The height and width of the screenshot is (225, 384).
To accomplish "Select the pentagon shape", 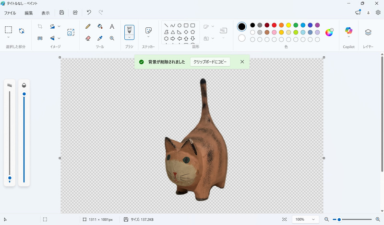I will [193, 32].
